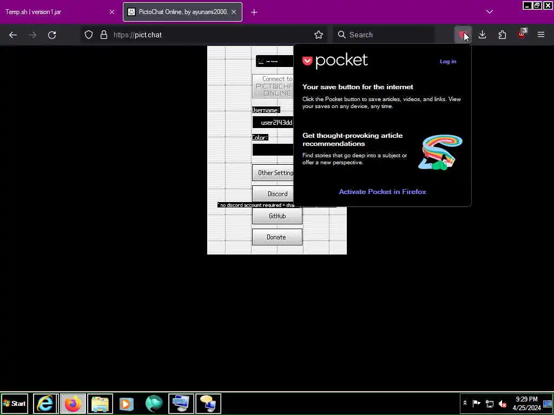Open the tracking protection shield icon

(89, 35)
